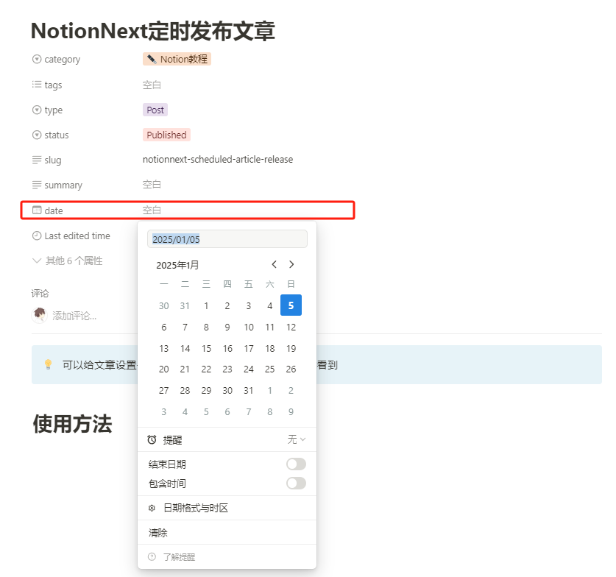Click the tags property list icon
616x577 pixels.
tap(37, 85)
